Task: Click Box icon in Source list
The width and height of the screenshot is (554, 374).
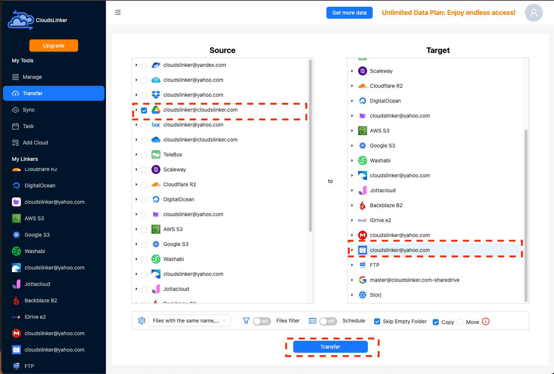Action: 156,125
